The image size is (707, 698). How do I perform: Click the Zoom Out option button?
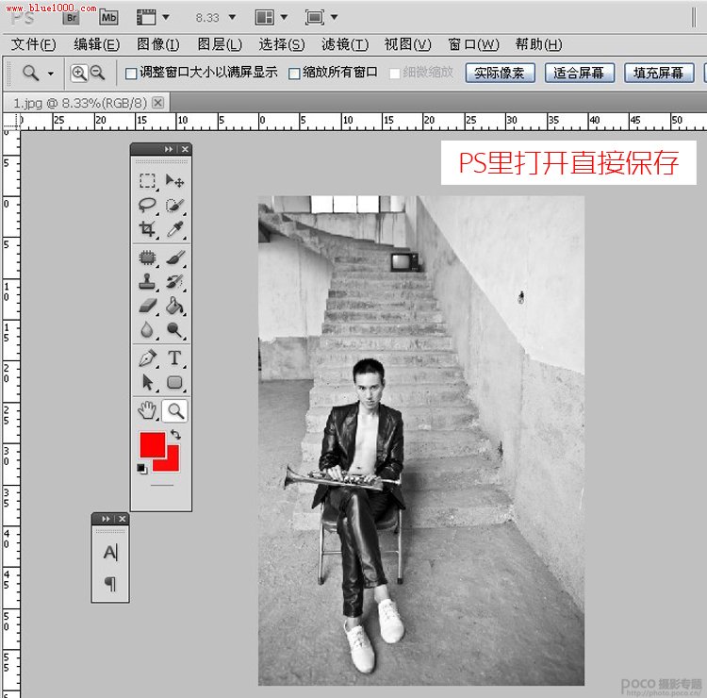[x=97, y=73]
